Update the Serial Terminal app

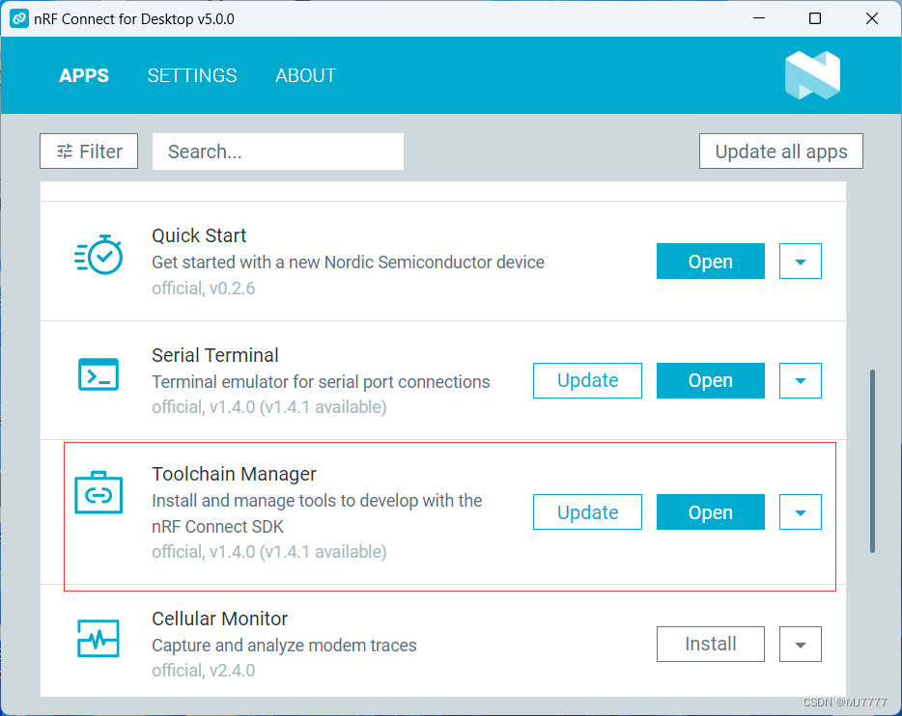pyautogui.click(x=587, y=380)
